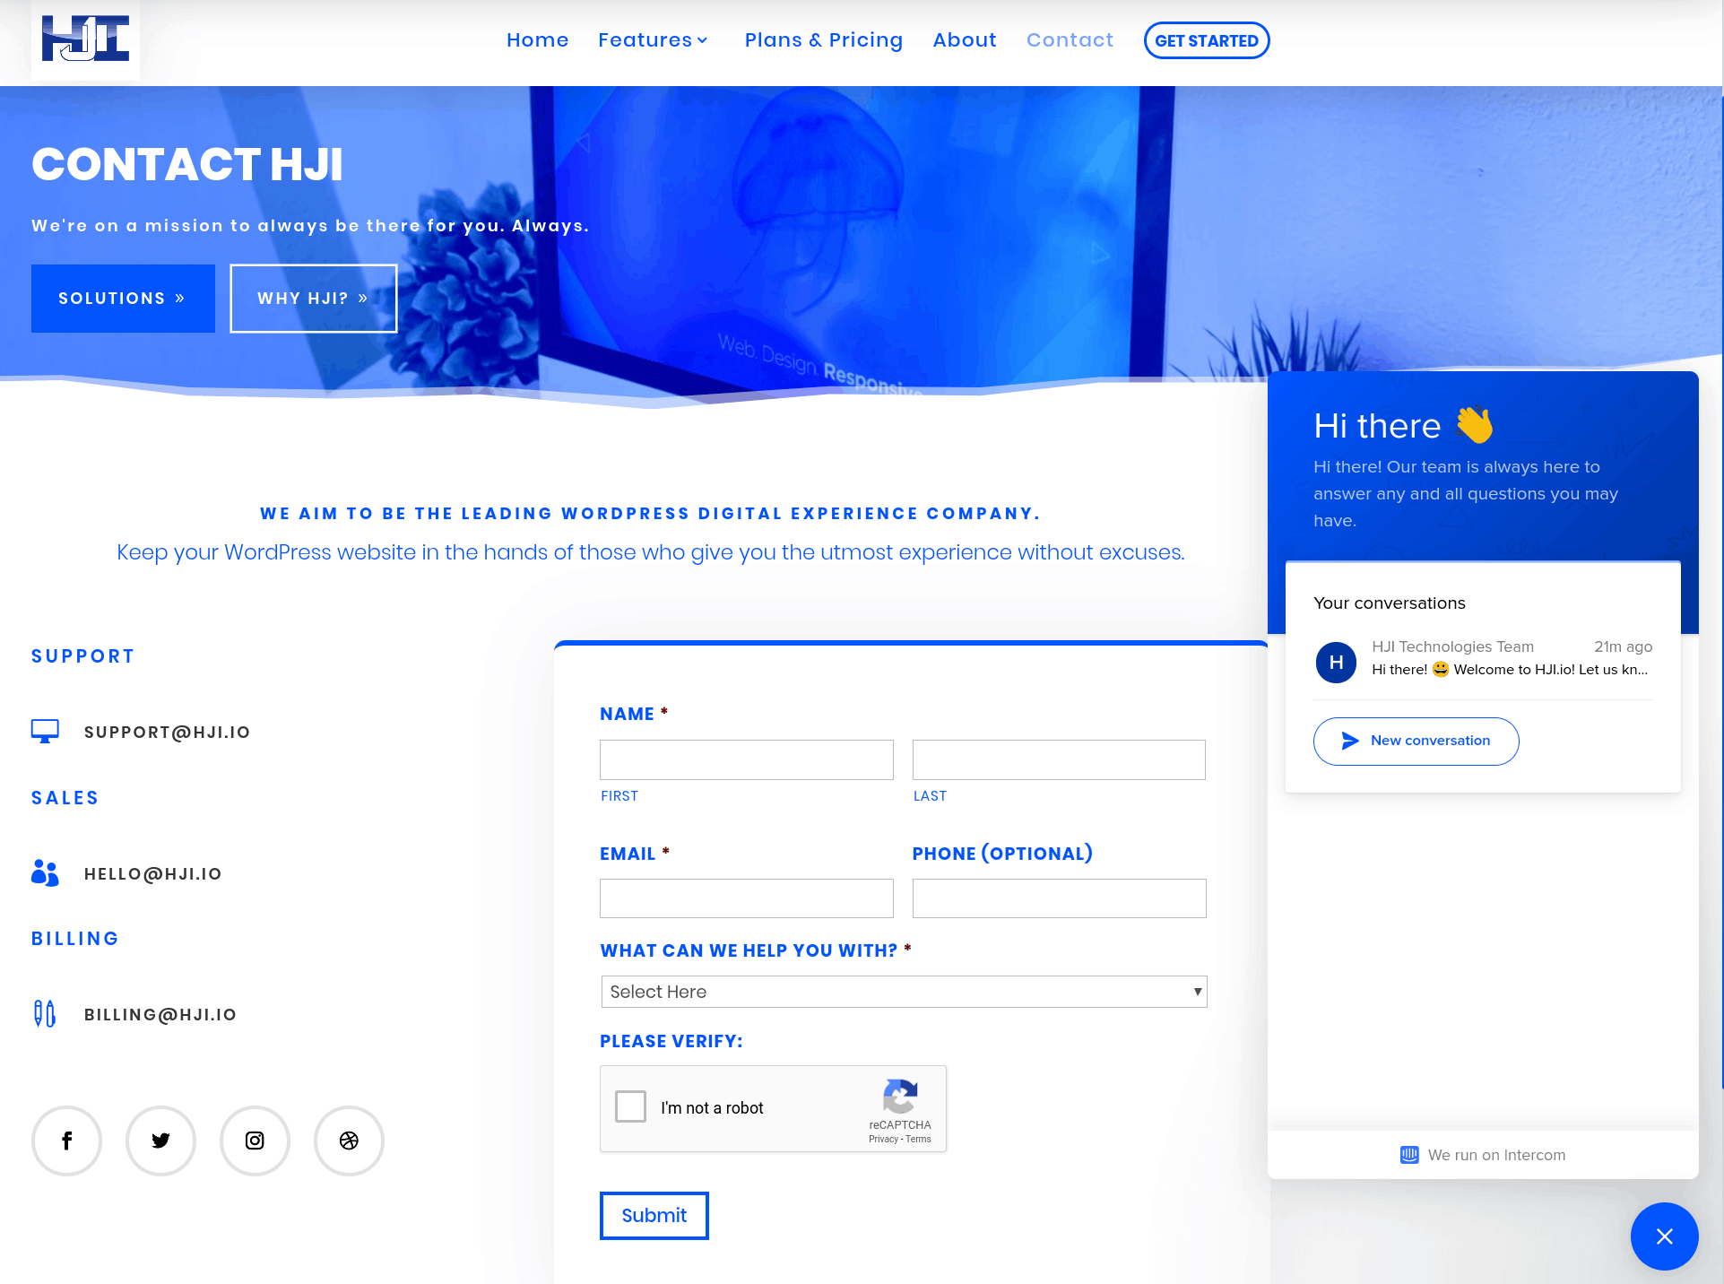Click the Facebook social media icon
This screenshot has width=1724, height=1284.
[66, 1140]
